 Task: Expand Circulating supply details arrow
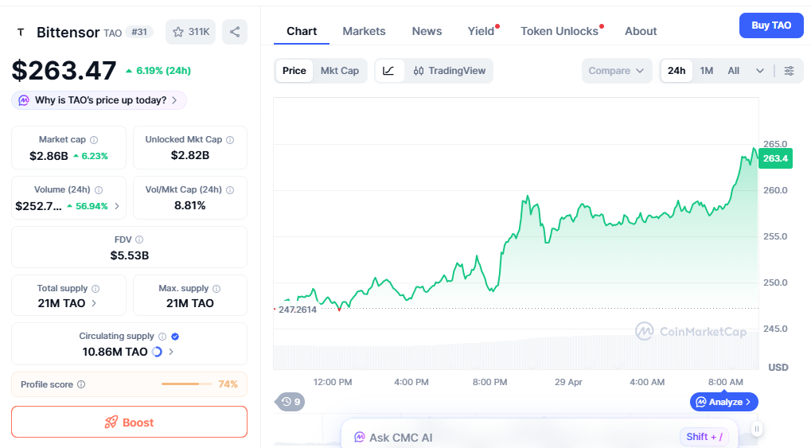coord(171,352)
